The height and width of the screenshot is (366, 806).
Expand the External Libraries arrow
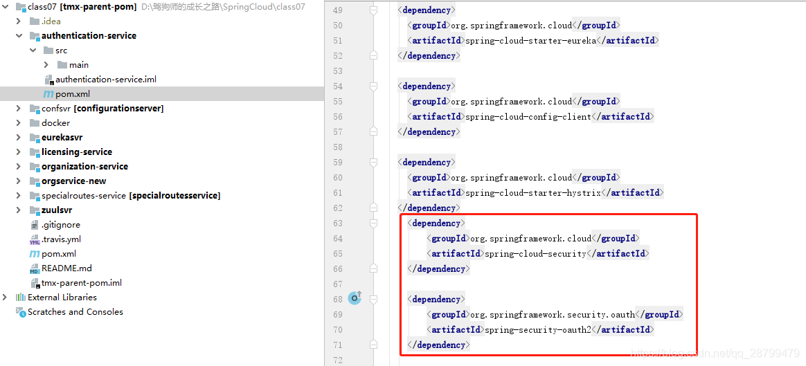coord(5,298)
